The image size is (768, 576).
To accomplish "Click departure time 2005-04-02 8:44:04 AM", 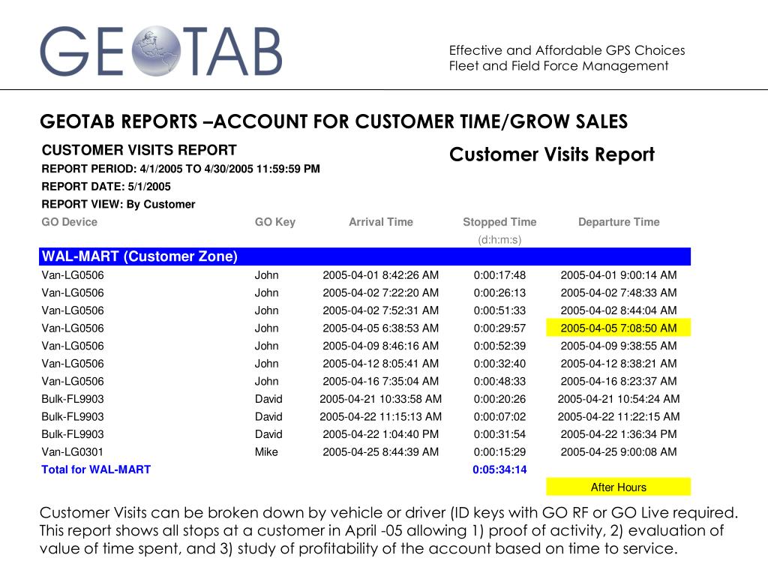I will click(x=619, y=310).
